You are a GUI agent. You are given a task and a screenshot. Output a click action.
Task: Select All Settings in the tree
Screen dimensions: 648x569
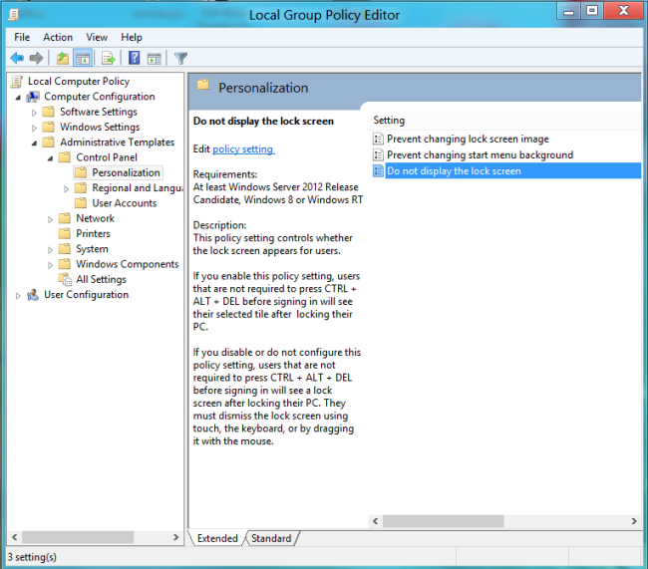pyautogui.click(x=101, y=280)
